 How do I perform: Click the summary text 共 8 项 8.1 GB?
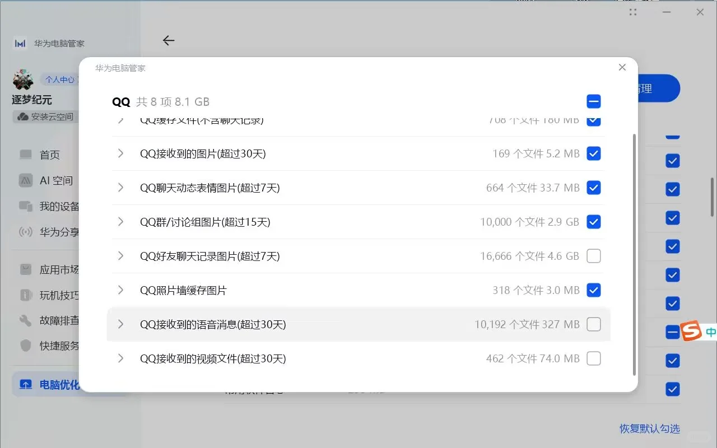(x=173, y=102)
